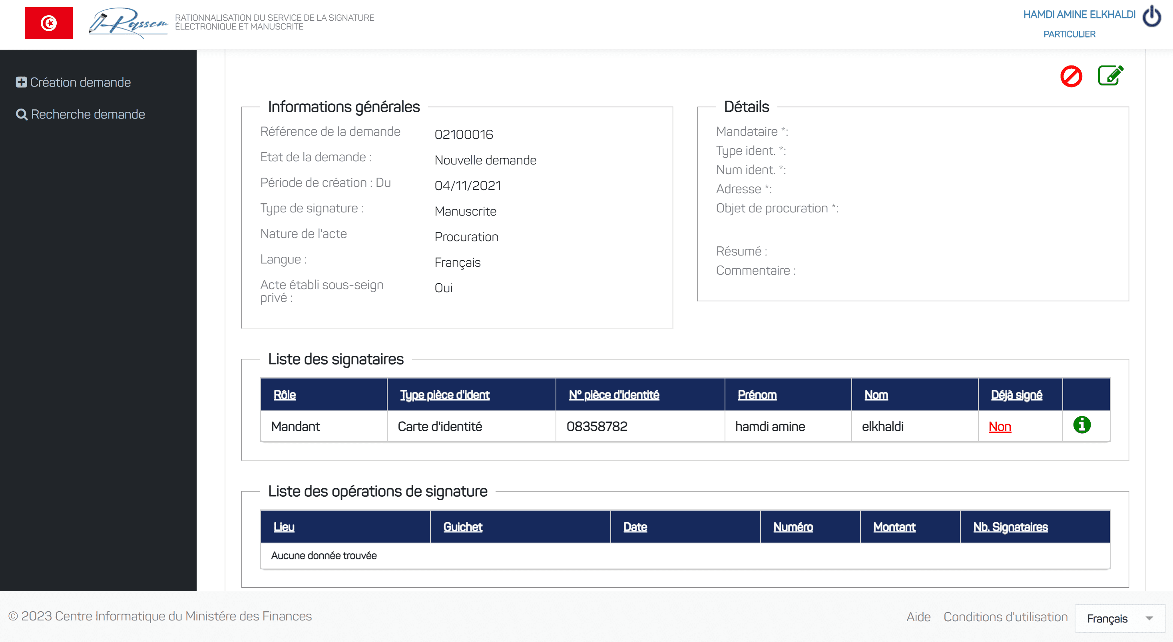This screenshot has width=1173, height=642.
Task: Open the Français language dropdown
Action: click(1120, 618)
